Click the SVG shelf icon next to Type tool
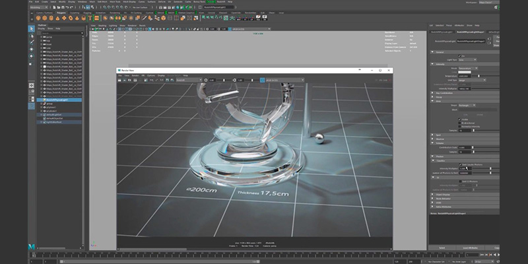The height and width of the screenshot is (264, 528). coord(96,18)
